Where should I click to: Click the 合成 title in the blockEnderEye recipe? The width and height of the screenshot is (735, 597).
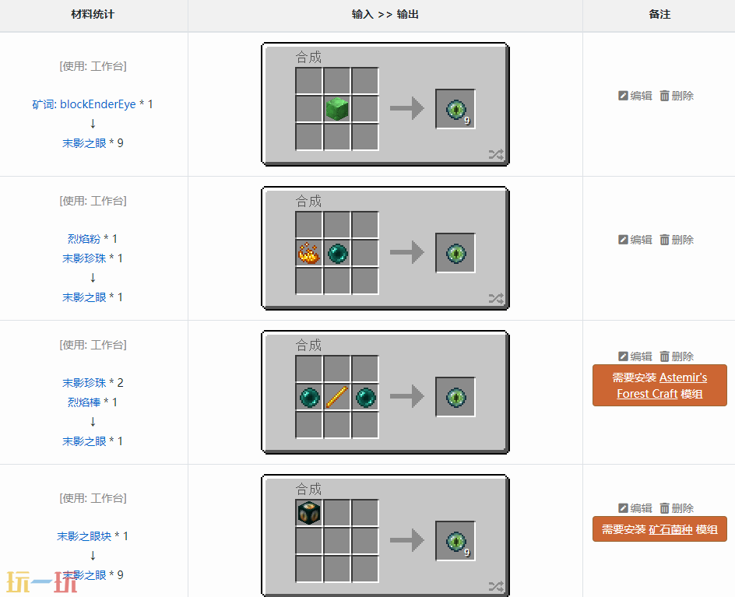[x=308, y=57]
